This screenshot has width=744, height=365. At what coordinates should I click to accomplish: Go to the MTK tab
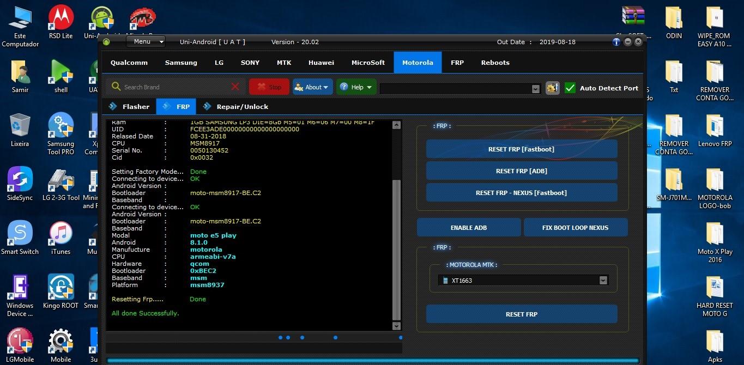point(284,63)
